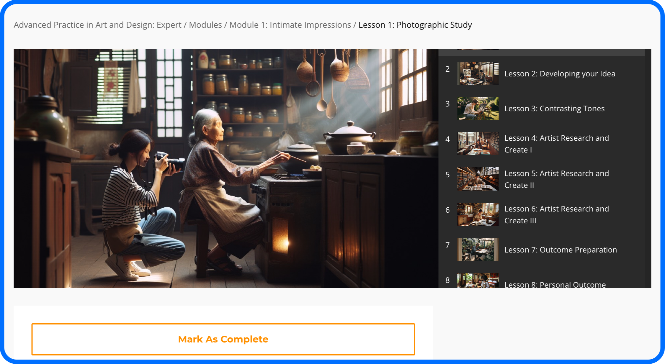This screenshot has height=364, width=665.
Task: Choose Lesson 6 thumbnail image
Action: click(x=478, y=214)
